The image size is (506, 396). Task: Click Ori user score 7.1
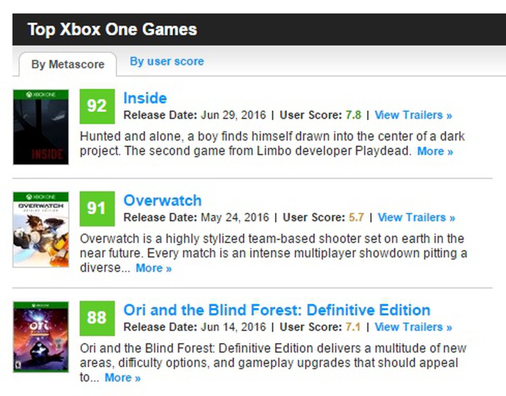353,327
